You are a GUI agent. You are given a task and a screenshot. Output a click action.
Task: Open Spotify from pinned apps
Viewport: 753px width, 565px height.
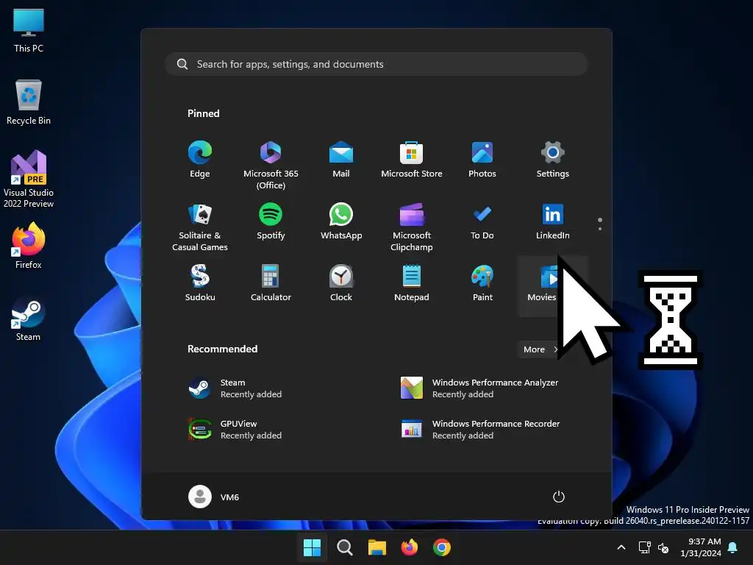tap(271, 221)
